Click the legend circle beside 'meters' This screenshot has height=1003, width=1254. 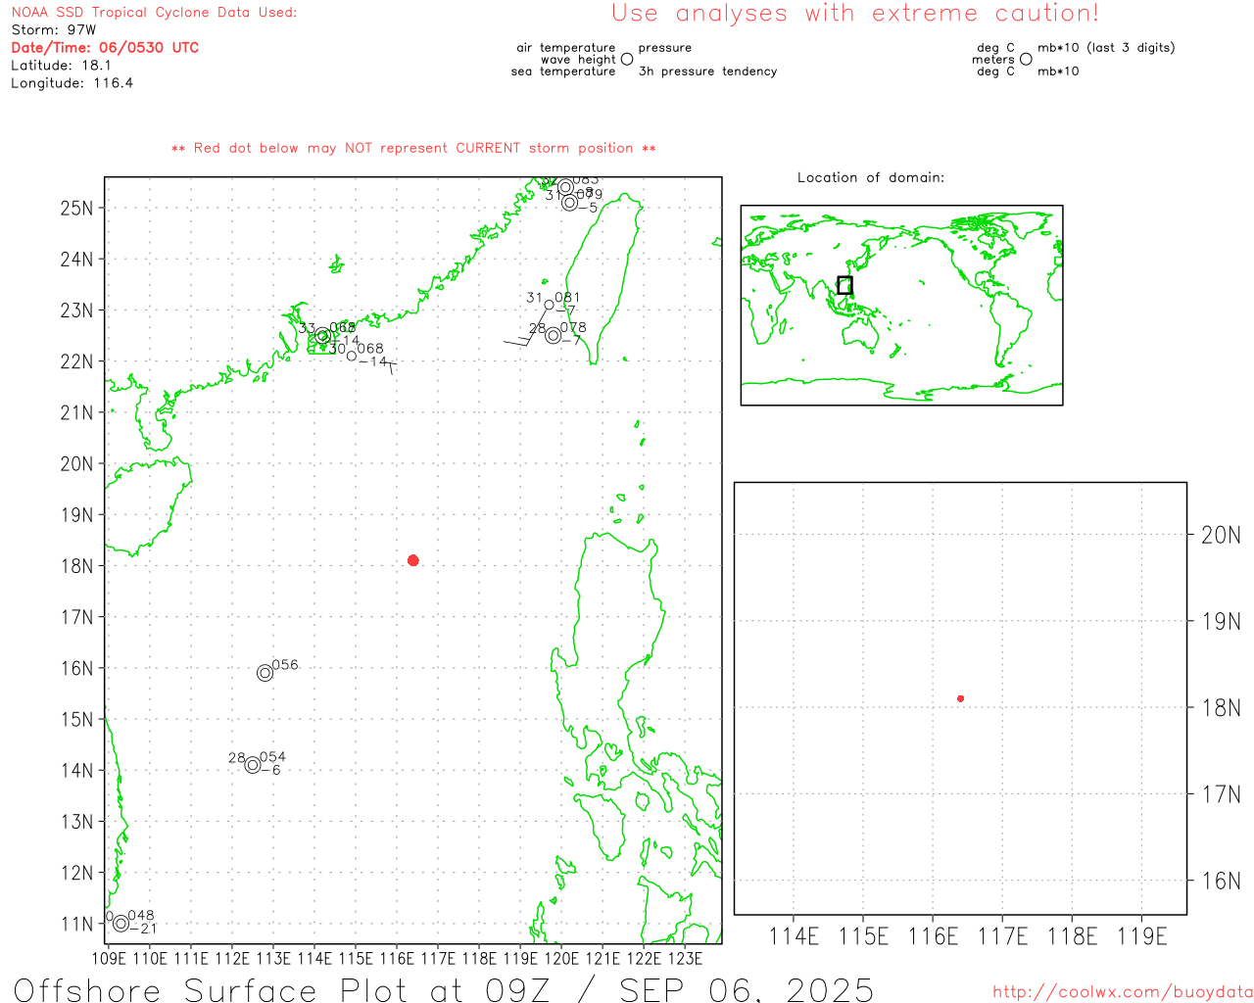pyautogui.click(x=1026, y=60)
